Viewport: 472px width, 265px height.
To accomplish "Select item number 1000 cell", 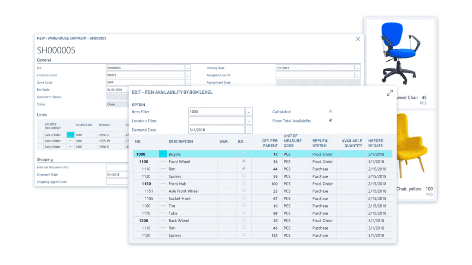I will (x=141, y=154).
